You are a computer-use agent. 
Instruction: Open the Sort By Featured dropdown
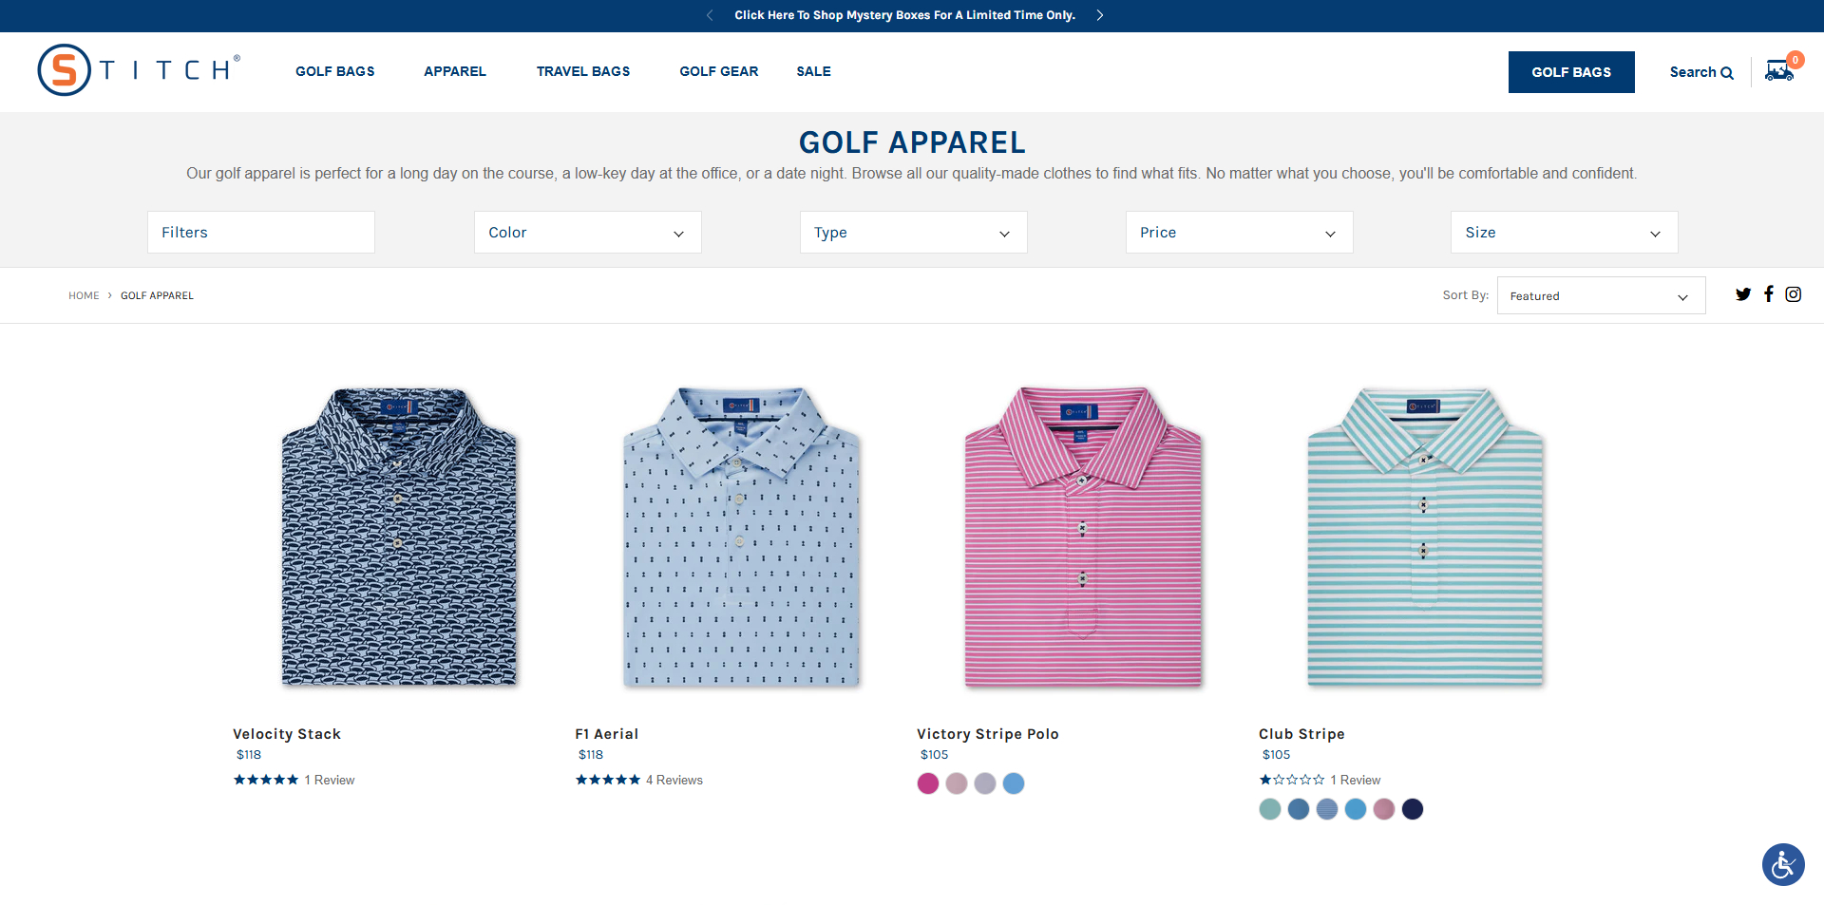1600,295
